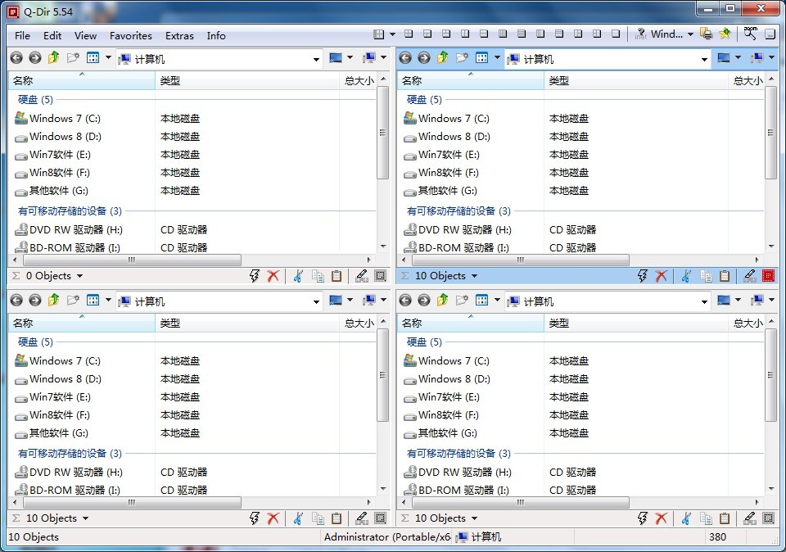Select Windows 7 (C:) drive in bottom-right pane
786x552 pixels.
pos(453,361)
